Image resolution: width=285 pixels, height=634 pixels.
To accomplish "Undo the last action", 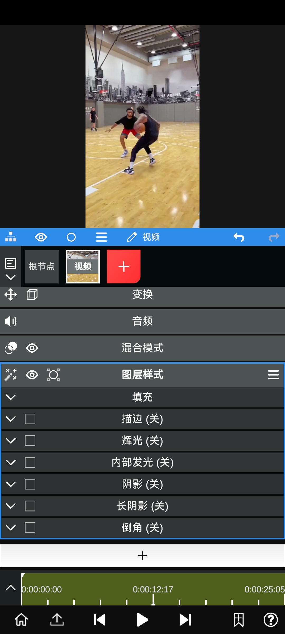I will tap(239, 237).
